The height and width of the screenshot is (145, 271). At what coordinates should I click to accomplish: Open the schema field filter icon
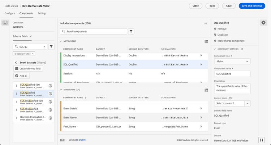[x=51, y=47]
